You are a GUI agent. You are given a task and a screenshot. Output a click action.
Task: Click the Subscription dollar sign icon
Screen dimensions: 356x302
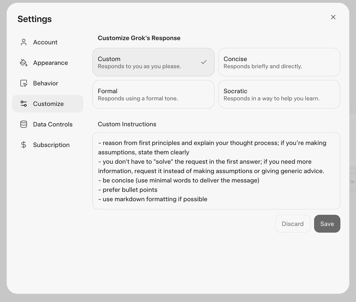[23, 145]
